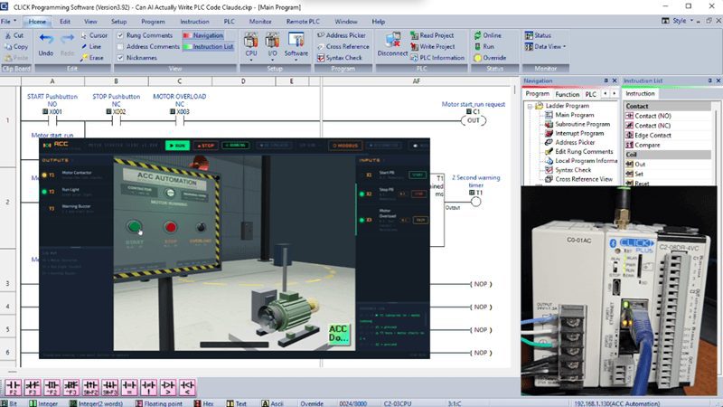Run Syntax Check from the ribbon

(340, 58)
